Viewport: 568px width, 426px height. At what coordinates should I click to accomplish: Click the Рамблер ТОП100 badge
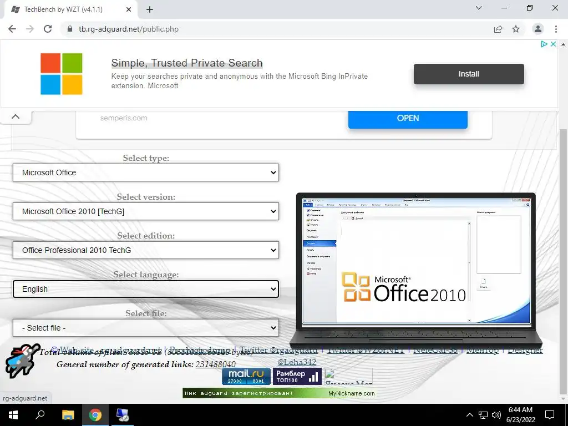(297, 376)
